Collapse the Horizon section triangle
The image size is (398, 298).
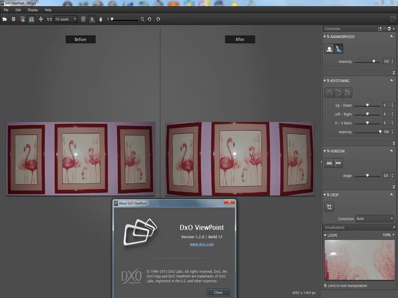point(325,151)
